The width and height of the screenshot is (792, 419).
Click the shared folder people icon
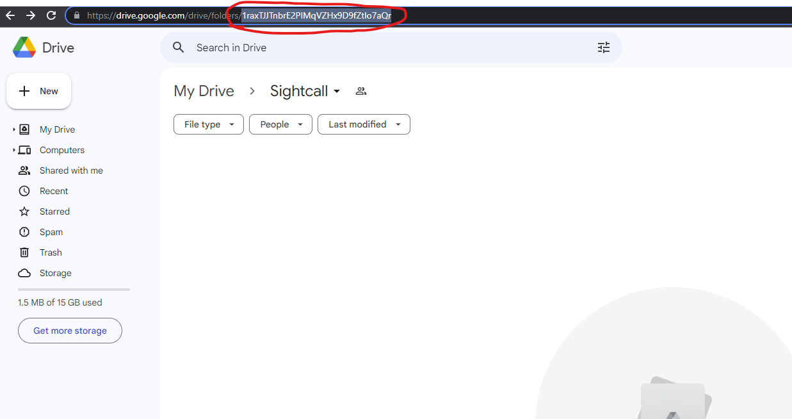point(361,91)
